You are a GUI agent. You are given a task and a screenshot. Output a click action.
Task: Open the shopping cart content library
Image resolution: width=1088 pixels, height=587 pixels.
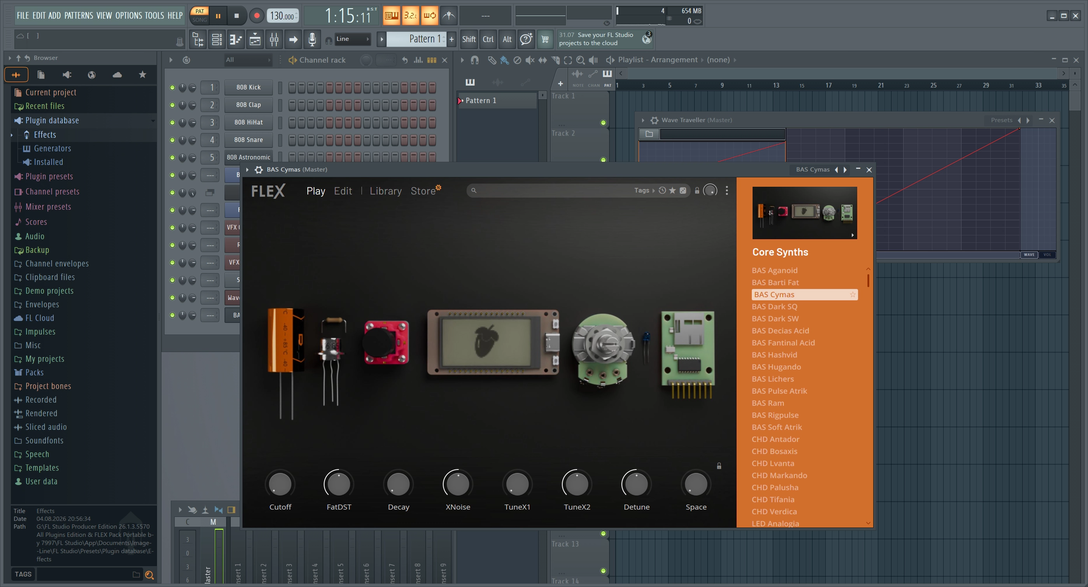pyautogui.click(x=545, y=39)
